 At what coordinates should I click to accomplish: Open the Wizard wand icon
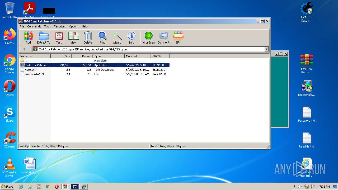[x=117, y=37]
